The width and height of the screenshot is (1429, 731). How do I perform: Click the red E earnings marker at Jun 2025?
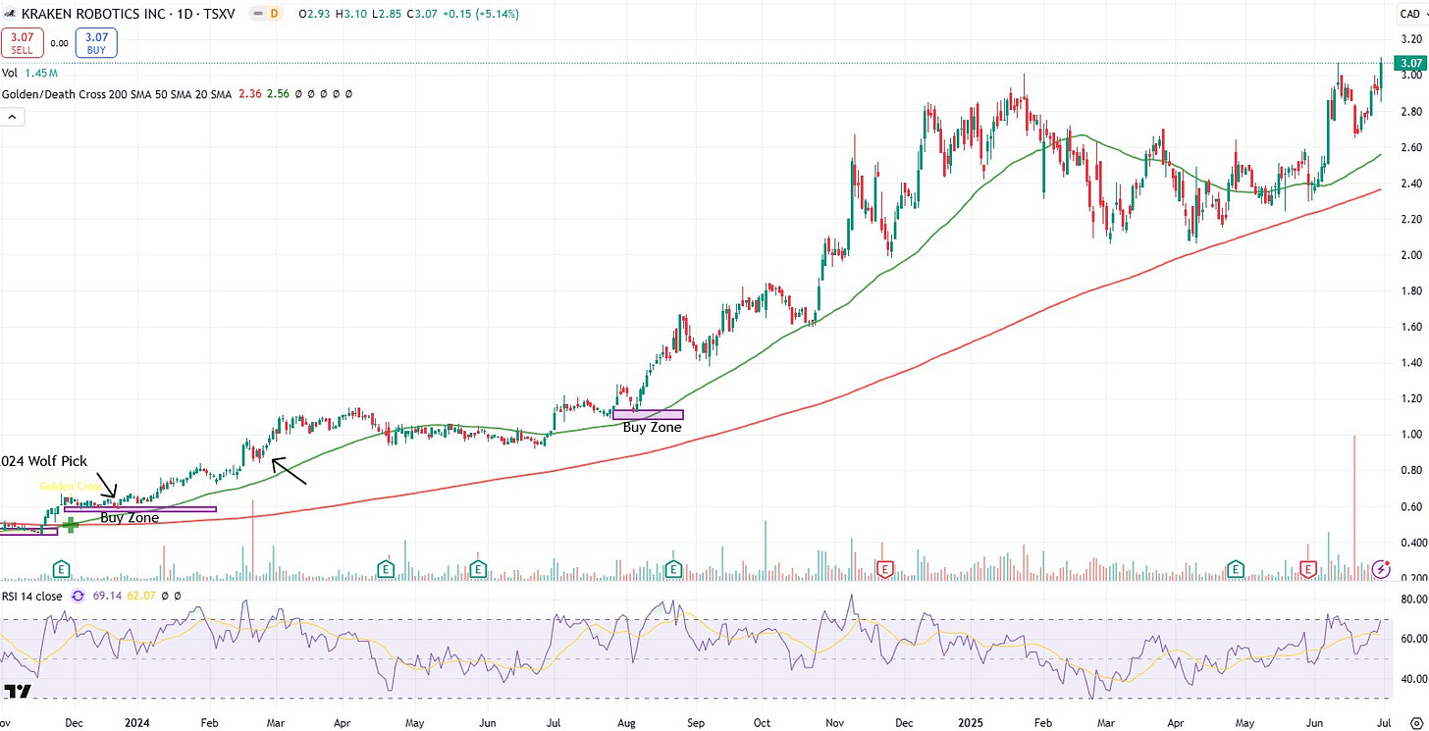(1308, 568)
